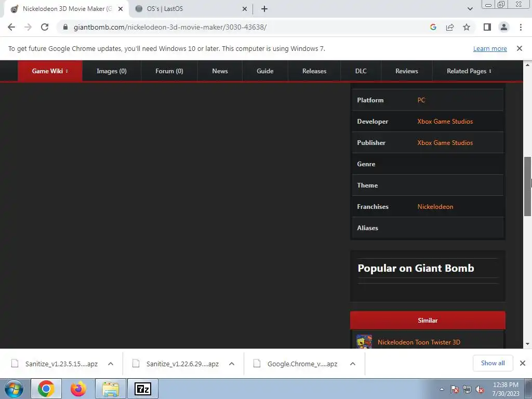The width and height of the screenshot is (532, 399).
Task: Click the PC platform link
Action: [421, 100]
